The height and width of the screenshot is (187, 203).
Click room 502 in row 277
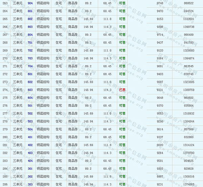click(30, 113)
